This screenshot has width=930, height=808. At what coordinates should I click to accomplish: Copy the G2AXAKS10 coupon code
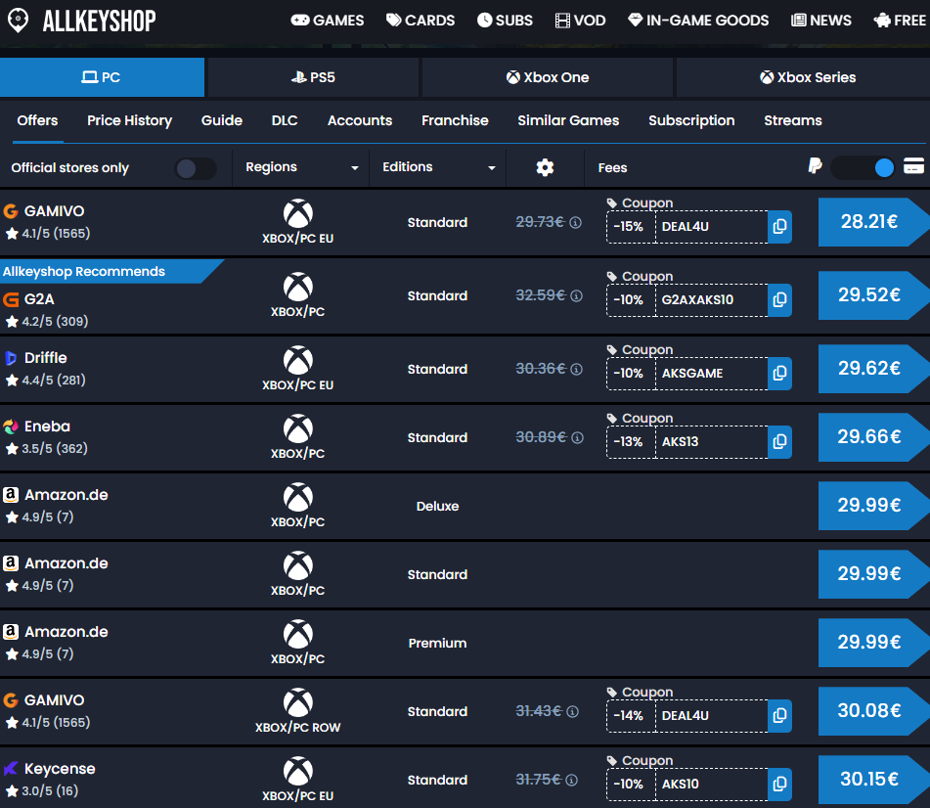click(779, 300)
